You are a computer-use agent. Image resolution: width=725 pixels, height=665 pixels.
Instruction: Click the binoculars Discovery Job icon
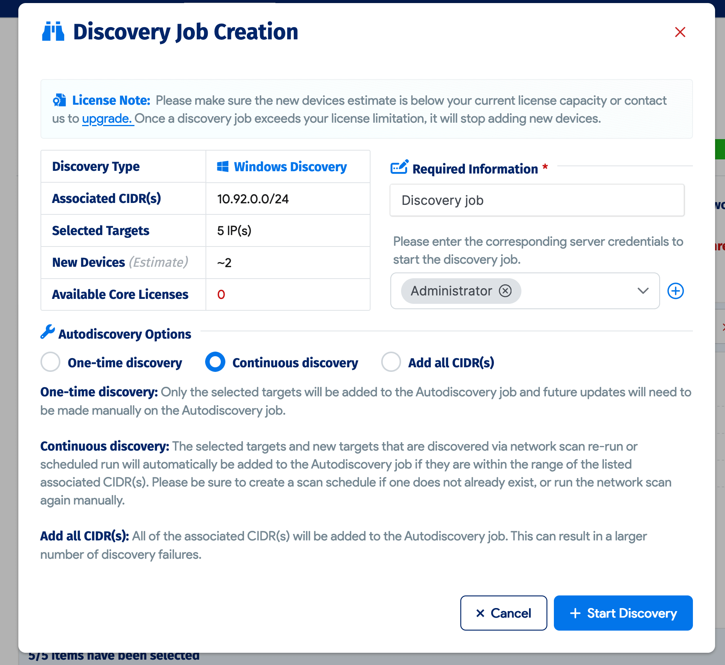54,32
